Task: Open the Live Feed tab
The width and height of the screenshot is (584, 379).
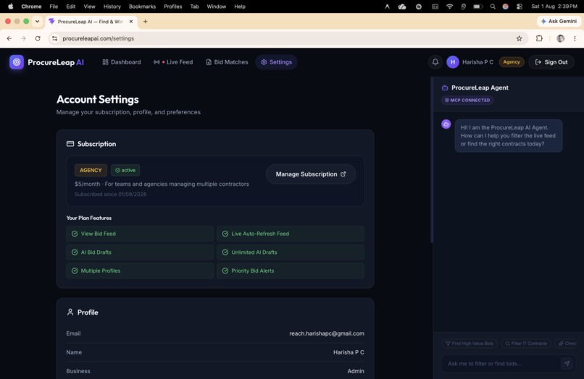Action: tap(173, 62)
